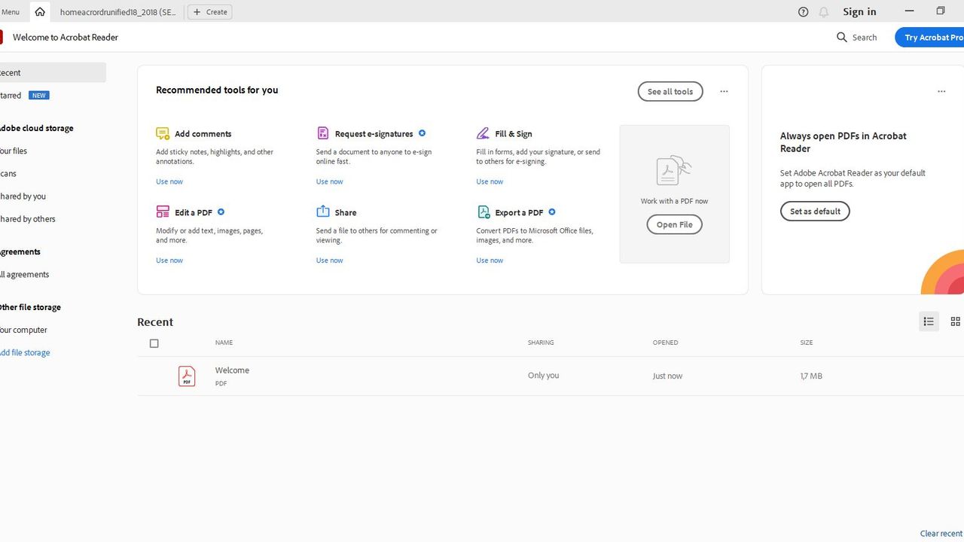
Task: Click the Request e-signatures tool icon
Action: (x=323, y=133)
